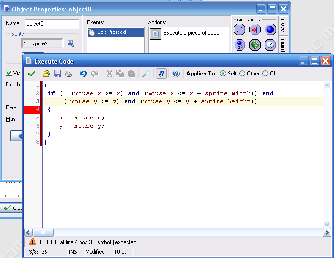Minimize the Execute Code window
The image size is (334, 258).
pos(303,61)
